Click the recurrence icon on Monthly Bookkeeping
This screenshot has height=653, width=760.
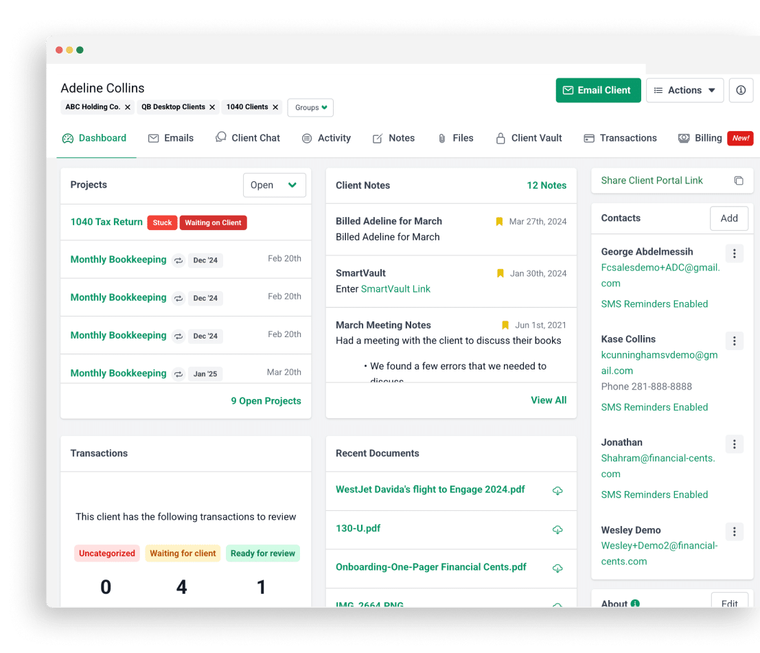[178, 260]
